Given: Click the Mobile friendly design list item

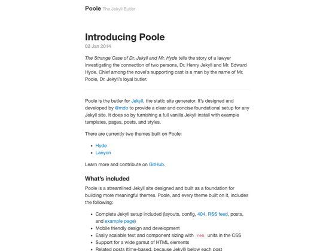Looking at the screenshot, I should click(x=138, y=228).
